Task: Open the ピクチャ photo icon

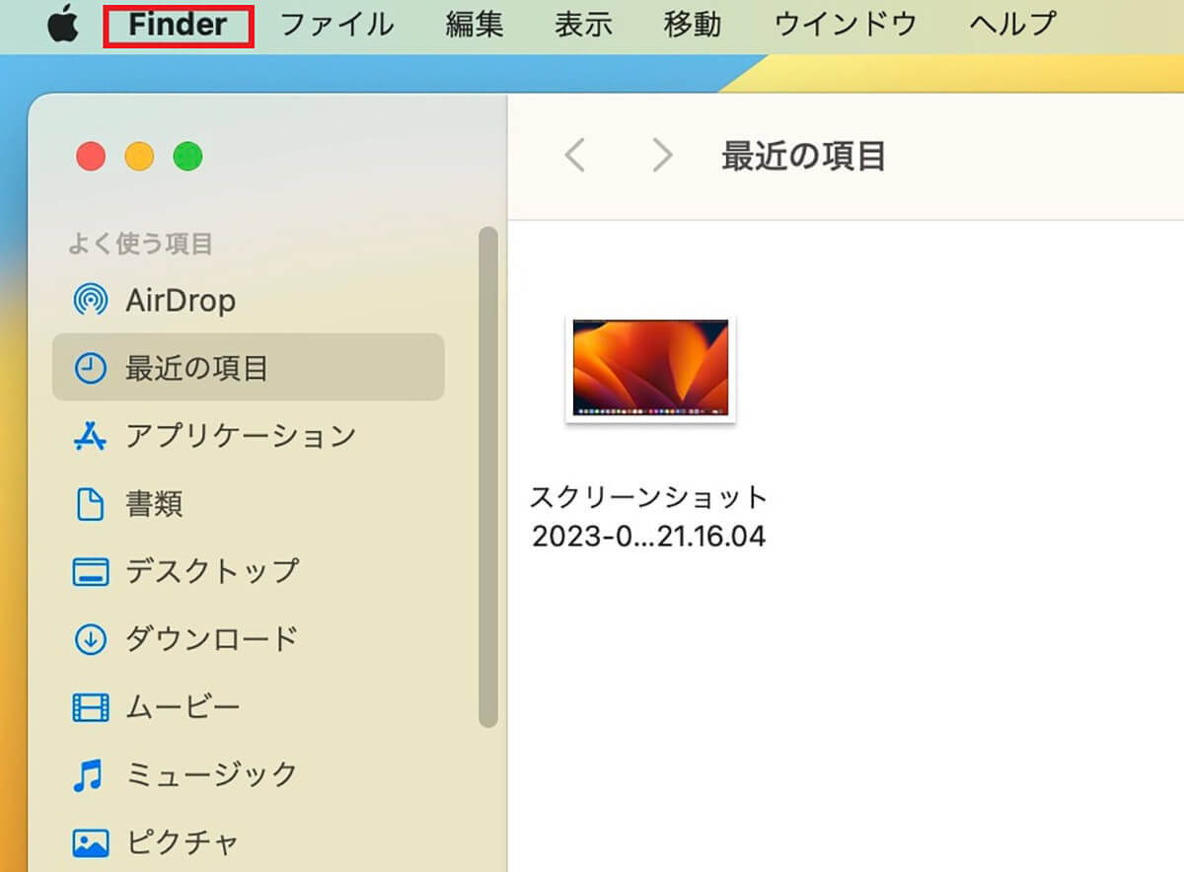Action: [91, 842]
